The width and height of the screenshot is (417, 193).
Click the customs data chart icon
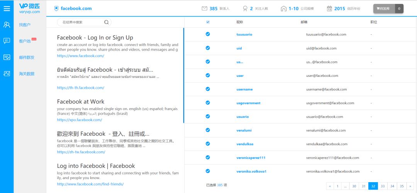coord(7,74)
